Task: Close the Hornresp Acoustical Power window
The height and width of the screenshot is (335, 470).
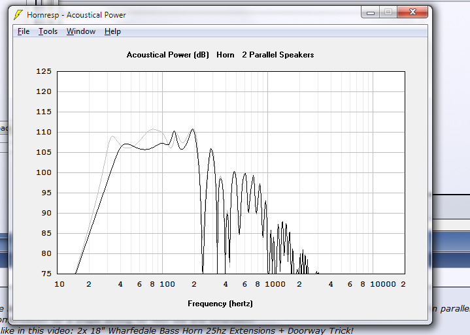Action: click(x=412, y=12)
